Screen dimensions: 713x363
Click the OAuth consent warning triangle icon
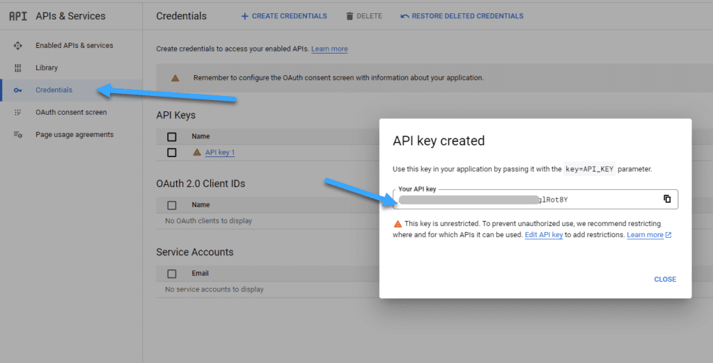[x=175, y=78]
